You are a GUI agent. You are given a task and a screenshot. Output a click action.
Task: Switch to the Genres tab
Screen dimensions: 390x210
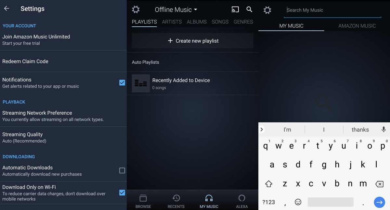(243, 22)
